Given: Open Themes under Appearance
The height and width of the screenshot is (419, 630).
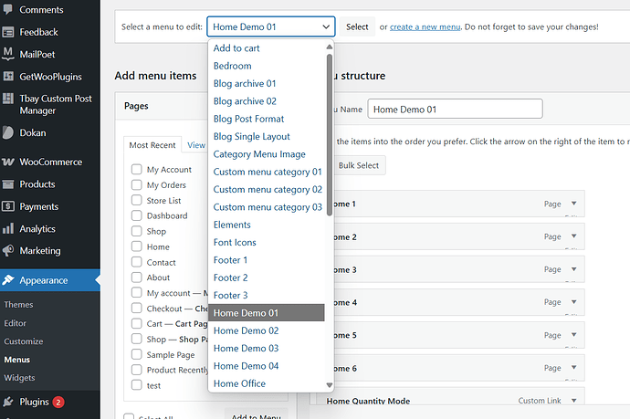Looking at the screenshot, I should 18,305.
